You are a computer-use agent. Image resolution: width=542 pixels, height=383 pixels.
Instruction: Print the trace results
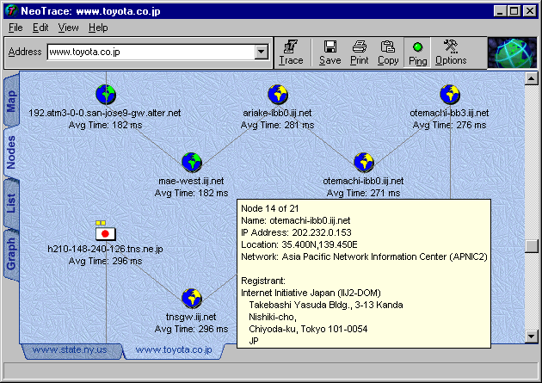click(x=359, y=53)
